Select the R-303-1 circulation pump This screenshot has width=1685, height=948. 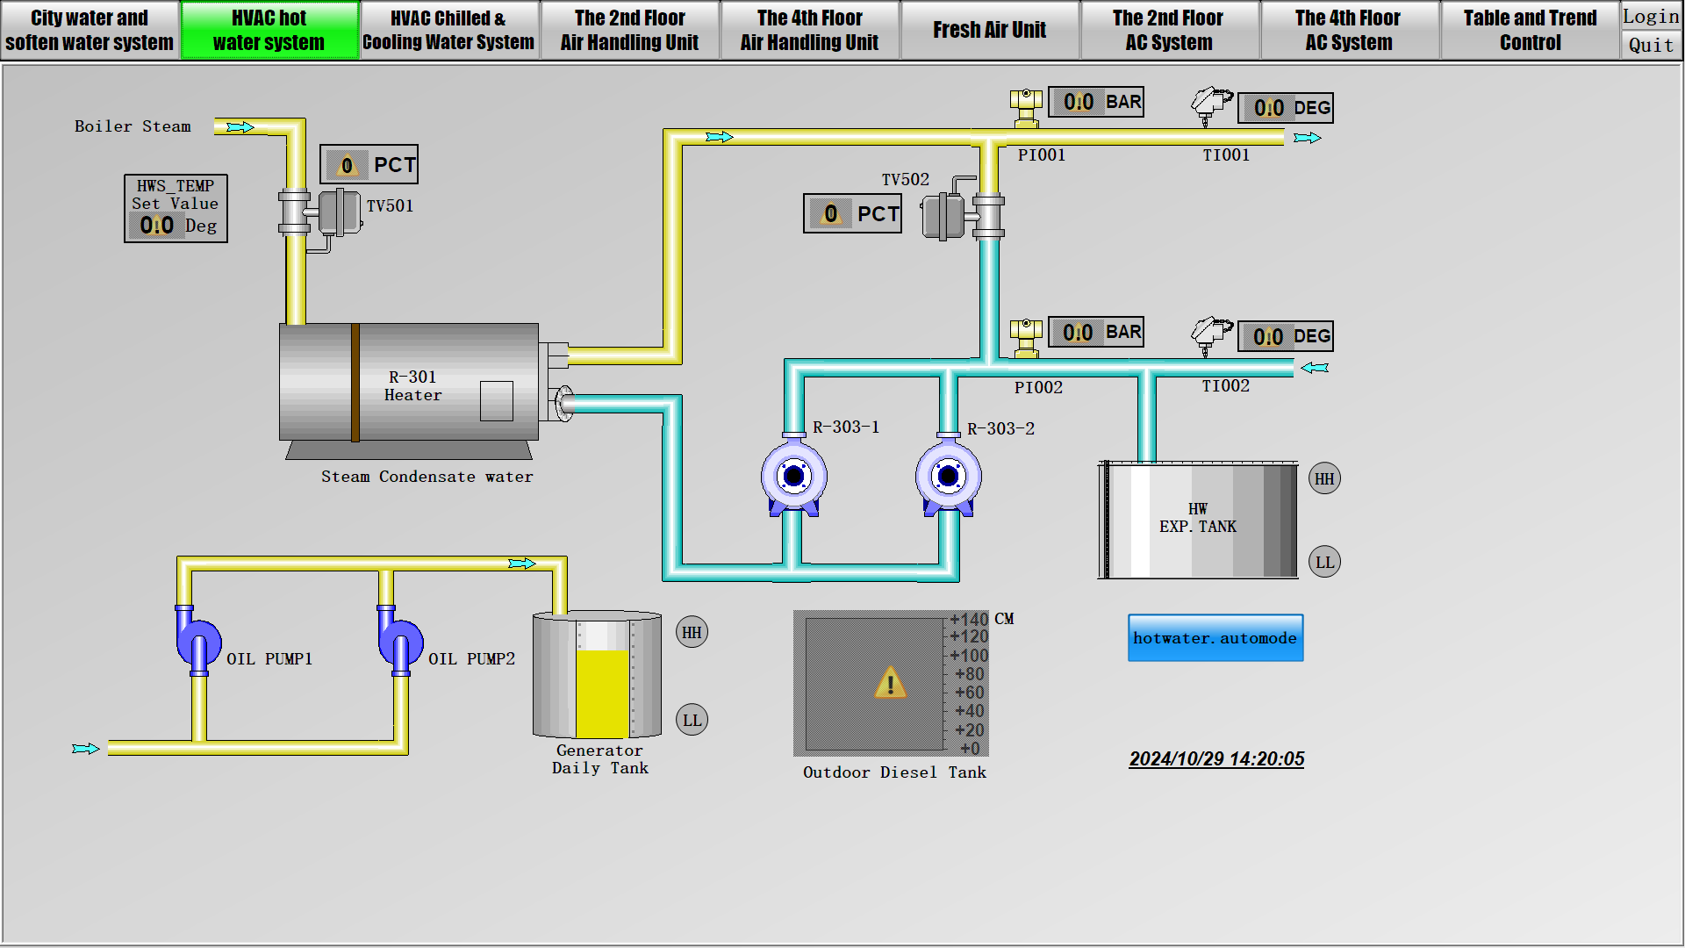tap(793, 477)
